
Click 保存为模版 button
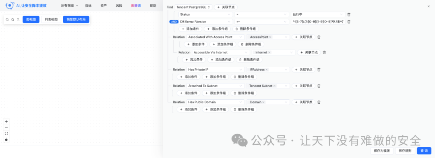382,151
